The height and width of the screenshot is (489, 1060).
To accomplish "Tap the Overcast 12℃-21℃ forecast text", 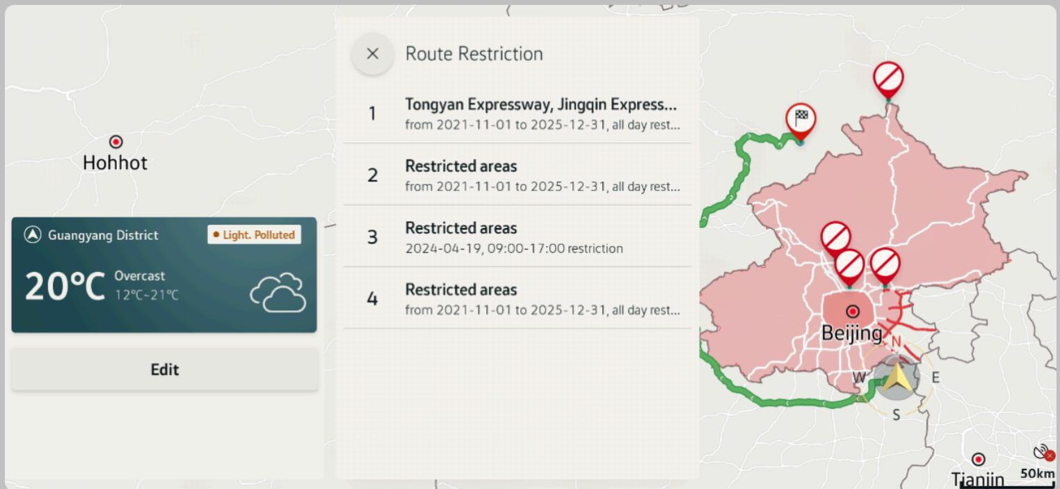I will click(147, 286).
